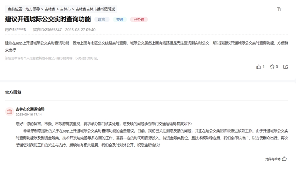296x169 pixels.
Task: Click the reply timestamp 2025-09-16 17:14
Action: point(29,114)
